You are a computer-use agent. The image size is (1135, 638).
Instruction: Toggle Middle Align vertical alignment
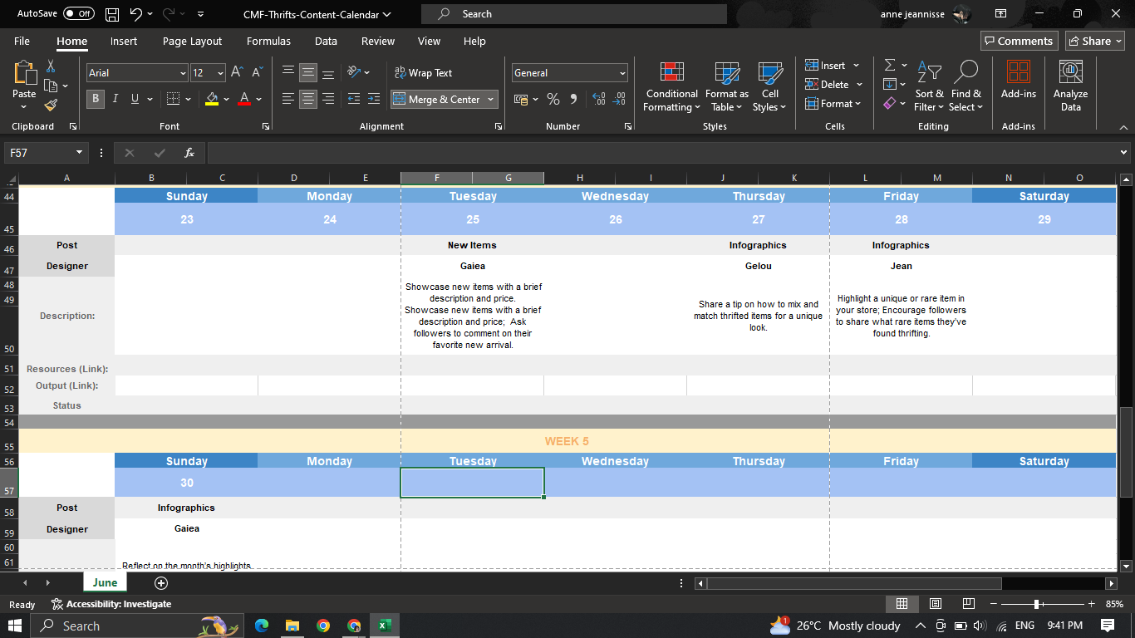pos(308,73)
